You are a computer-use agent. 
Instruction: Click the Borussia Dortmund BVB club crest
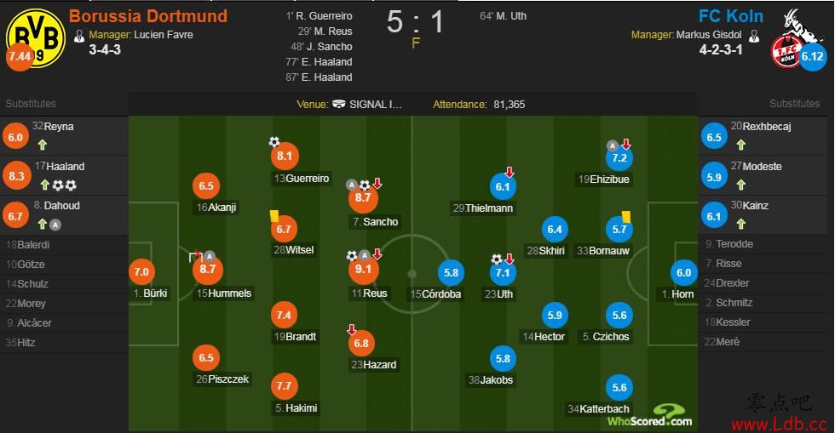click(35, 37)
